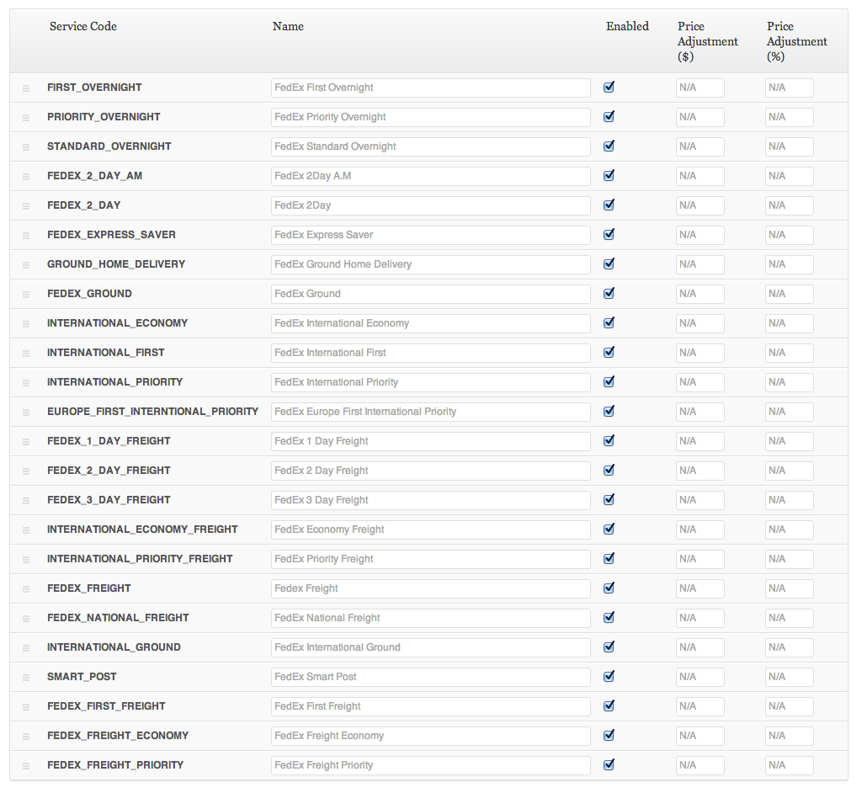This screenshot has height=793, width=862.
Task: Click name field Fedex Freight
Action: pos(430,589)
